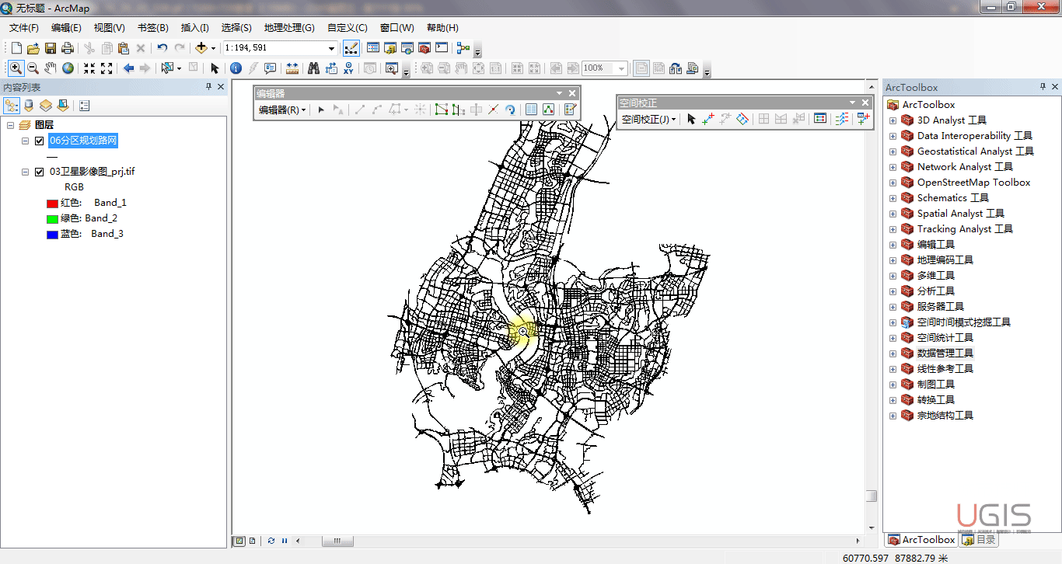The height and width of the screenshot is (564, 1062).
Task: Open the map scale dropdown
Action: 331,48
